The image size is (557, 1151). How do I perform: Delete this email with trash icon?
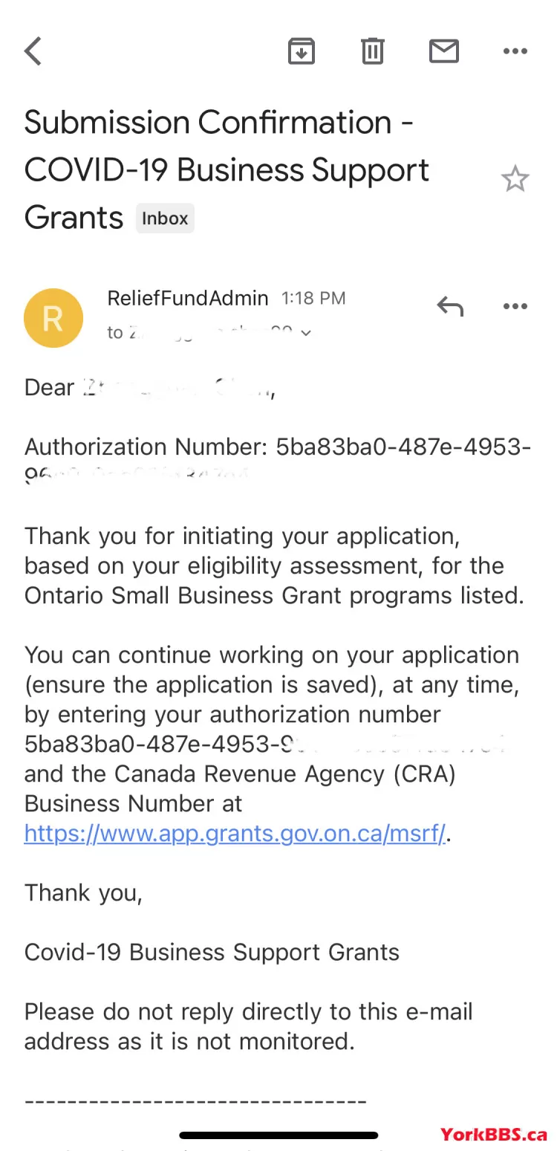(373, 51)
